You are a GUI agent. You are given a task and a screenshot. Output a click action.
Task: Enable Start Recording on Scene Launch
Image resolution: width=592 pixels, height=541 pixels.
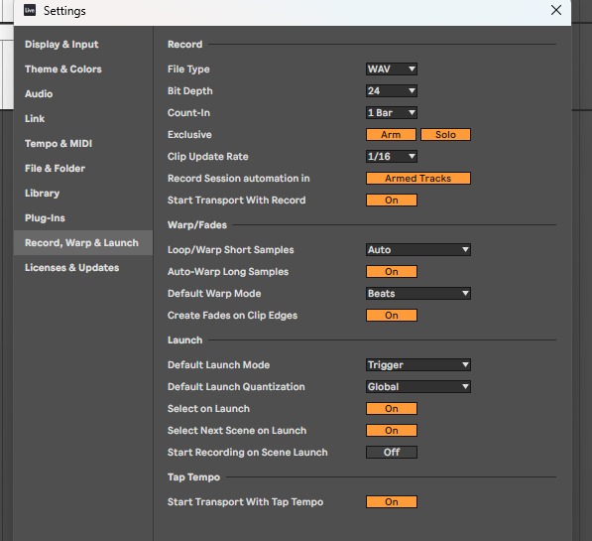(x=392, y=452)
